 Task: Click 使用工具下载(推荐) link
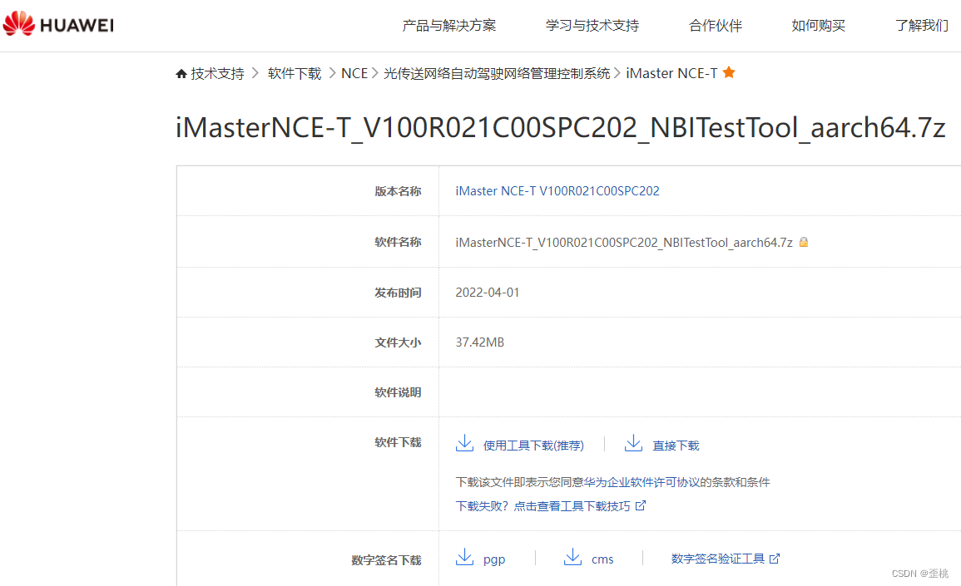533,446
